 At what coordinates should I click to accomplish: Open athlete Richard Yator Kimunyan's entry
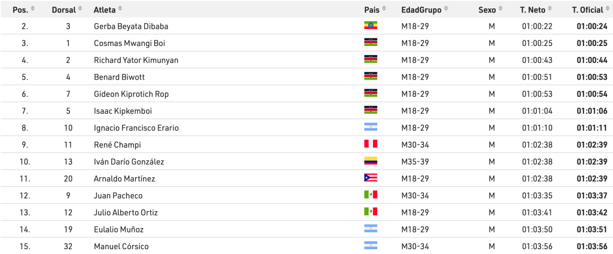136,60
